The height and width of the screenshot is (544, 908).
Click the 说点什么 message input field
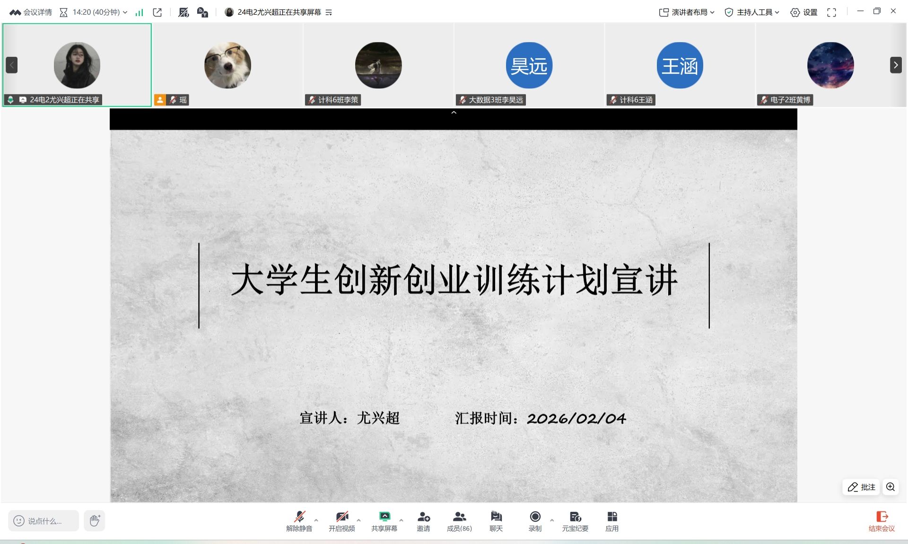point(44,521)
